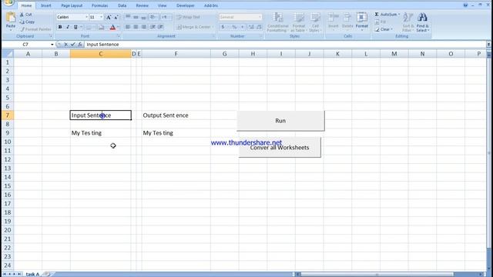493x277 pixels.
Task: Toggle Align Text Right
Action: pos(144,27)
